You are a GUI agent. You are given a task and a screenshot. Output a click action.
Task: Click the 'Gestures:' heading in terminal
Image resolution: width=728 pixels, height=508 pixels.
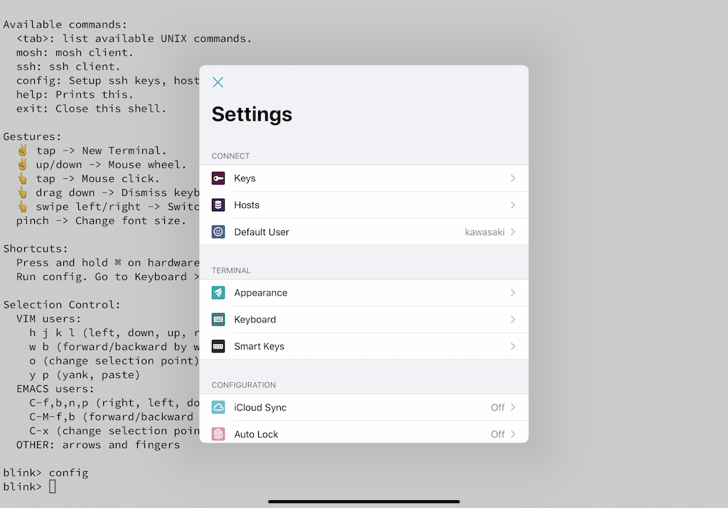32,136
